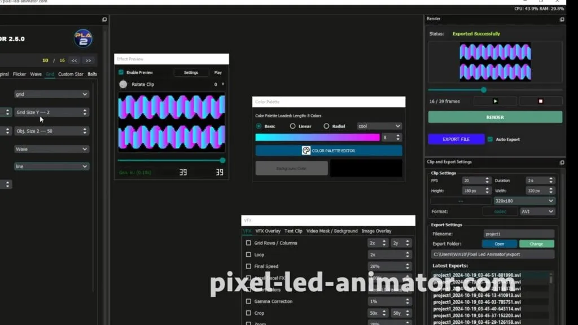Adjust the Final Speed 20% stepper
578x325 pixels.
coord(408,266)
